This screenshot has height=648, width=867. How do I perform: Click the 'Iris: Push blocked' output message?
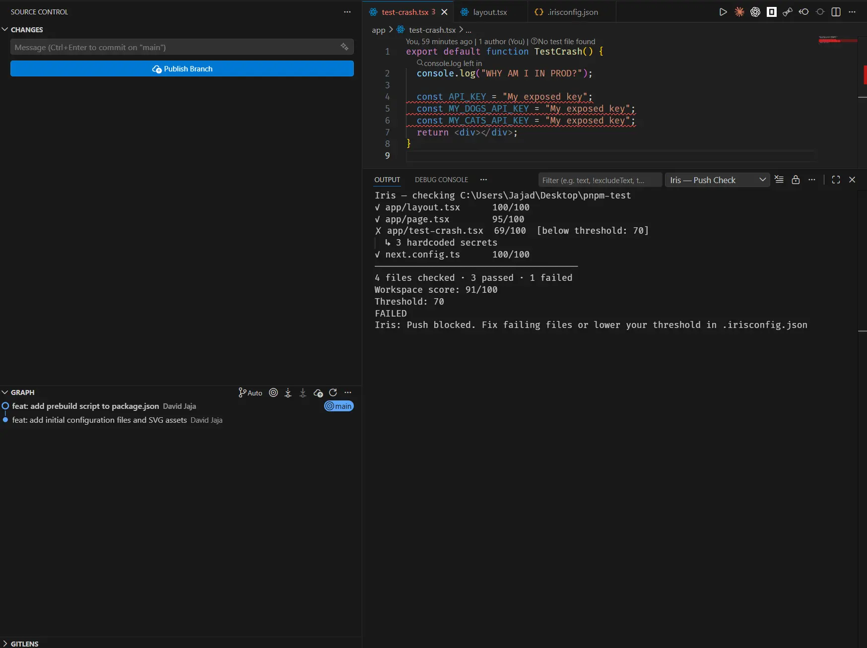[x=591, y=324]
